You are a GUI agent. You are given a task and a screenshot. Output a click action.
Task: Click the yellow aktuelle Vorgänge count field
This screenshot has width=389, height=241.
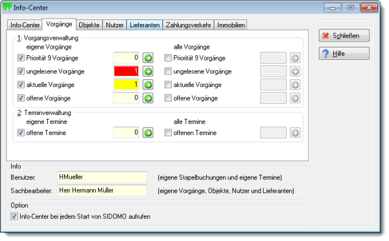point(126,84)
